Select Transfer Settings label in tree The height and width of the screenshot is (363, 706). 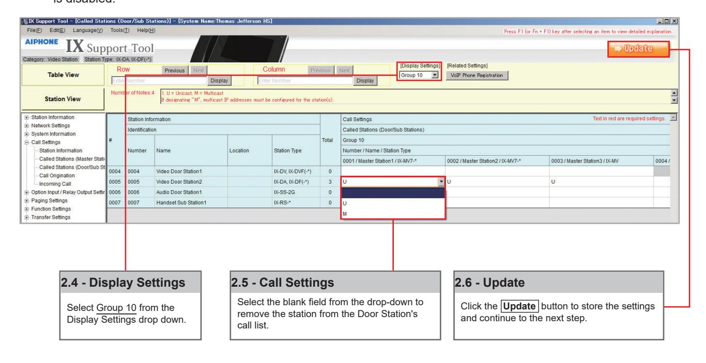[51, 217]
